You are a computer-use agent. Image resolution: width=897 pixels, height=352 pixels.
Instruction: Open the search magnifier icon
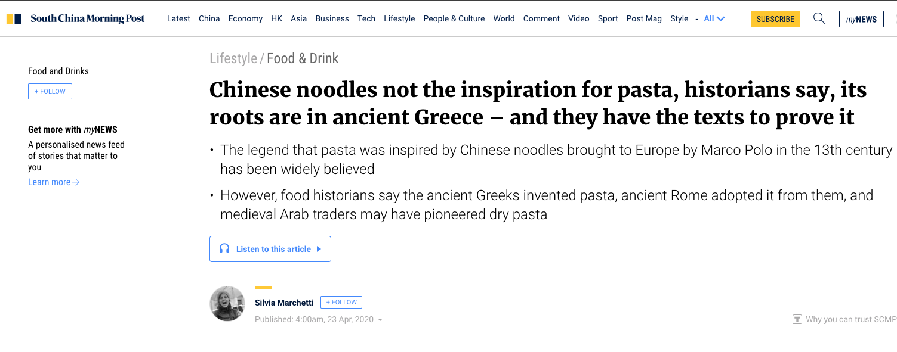(x=819, y=18)
